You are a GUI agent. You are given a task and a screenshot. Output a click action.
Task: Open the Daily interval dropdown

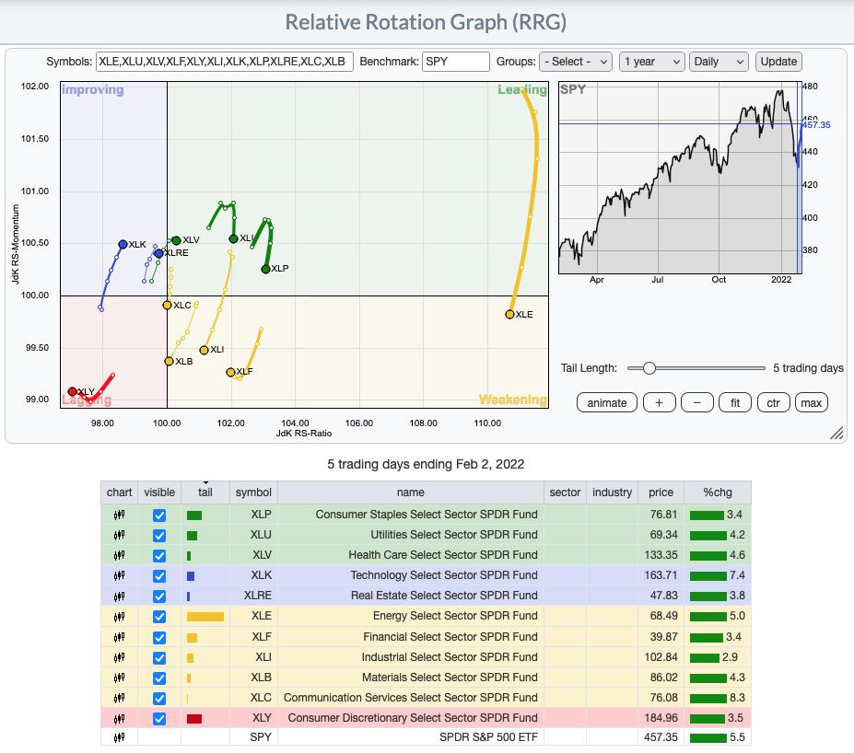click(x=719, y=62)
